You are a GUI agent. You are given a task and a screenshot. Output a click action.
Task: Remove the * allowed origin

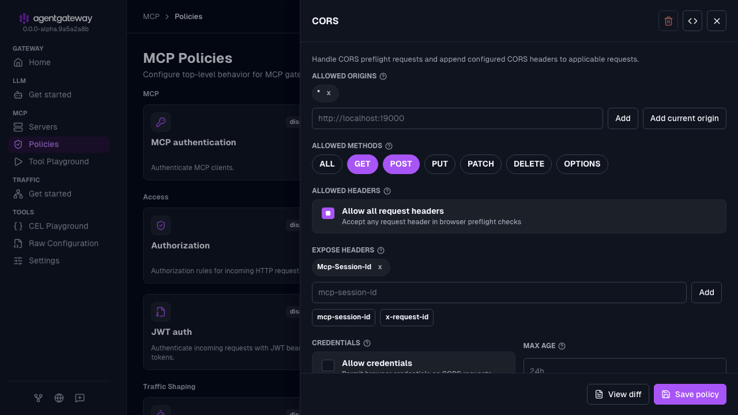click(x=329, y=93)
